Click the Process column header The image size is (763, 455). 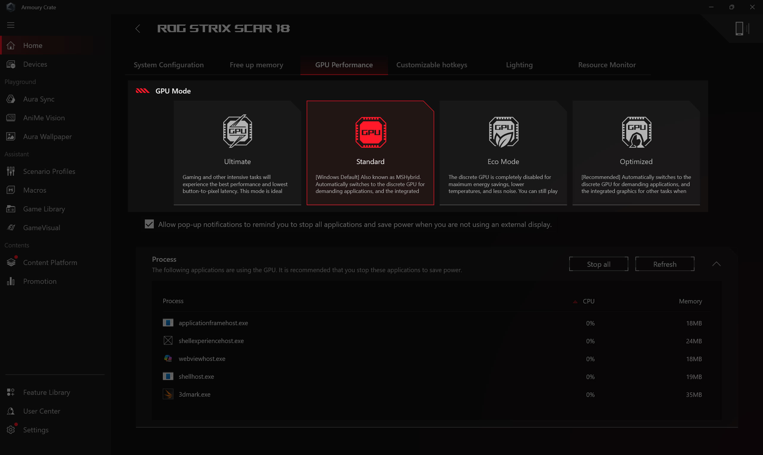pyautogui.click(x=173, y=301)
